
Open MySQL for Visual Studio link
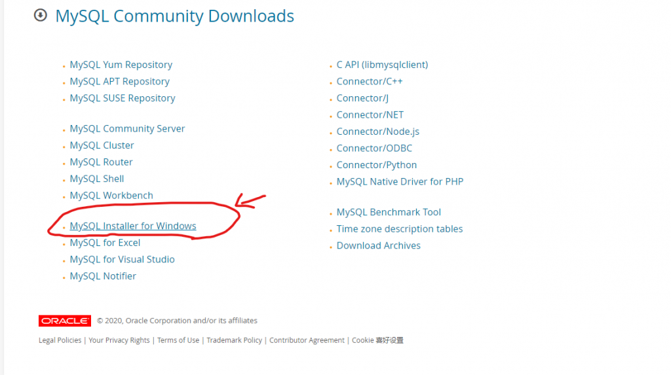(122, 259)
